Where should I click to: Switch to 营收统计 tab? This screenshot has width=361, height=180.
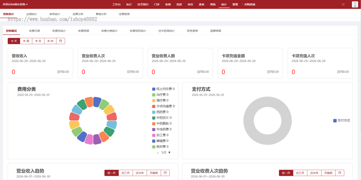point(8,14)
